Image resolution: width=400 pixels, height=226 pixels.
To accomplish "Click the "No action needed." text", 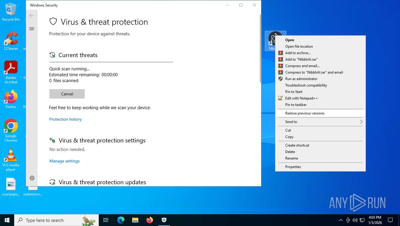I will coord(67,149).
